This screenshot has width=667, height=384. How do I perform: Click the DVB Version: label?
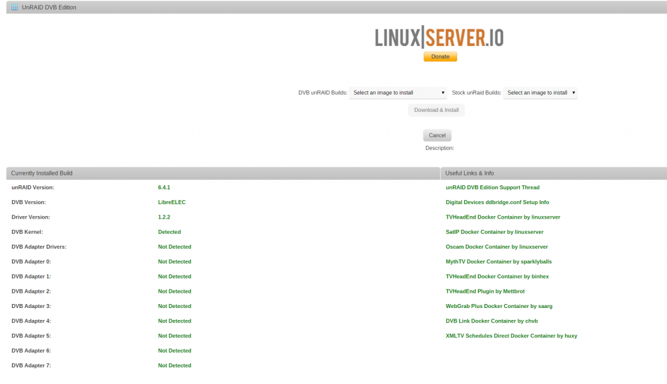point(29,203)
